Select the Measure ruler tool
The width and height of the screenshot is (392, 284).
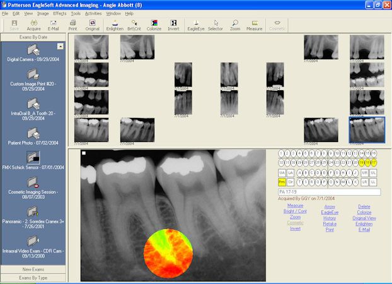pos(254,25)
